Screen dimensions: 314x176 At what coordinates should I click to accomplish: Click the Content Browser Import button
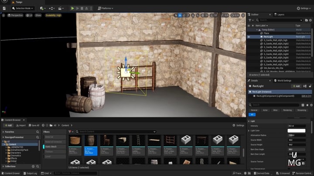click(x=21, y=126)
